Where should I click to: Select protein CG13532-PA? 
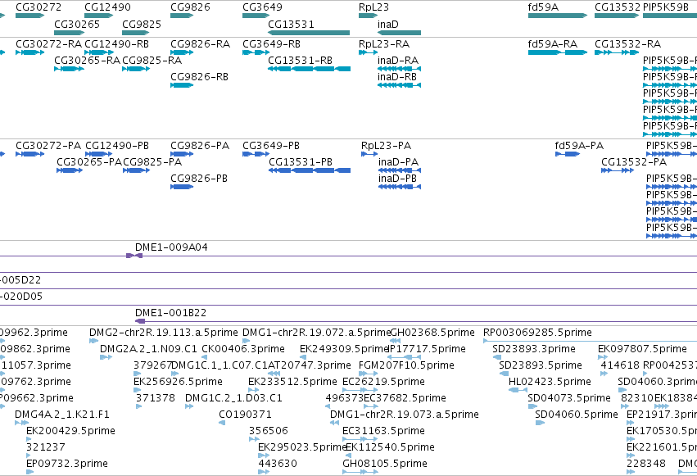tap(618, 170)
